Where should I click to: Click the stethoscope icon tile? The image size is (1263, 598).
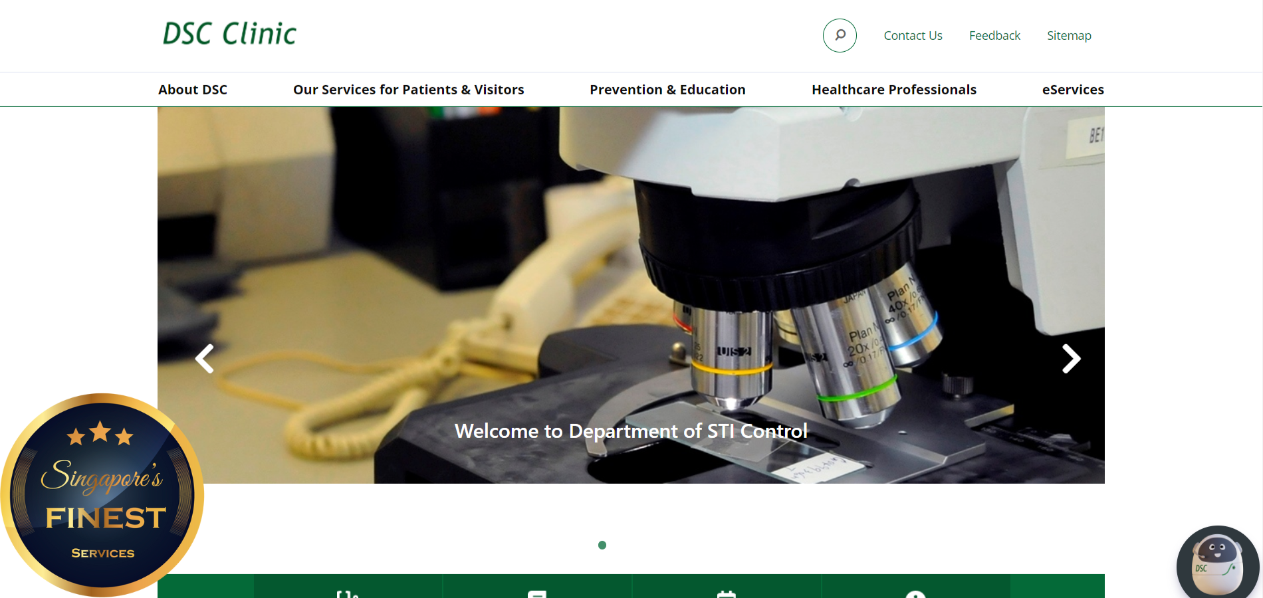point(348,591)
